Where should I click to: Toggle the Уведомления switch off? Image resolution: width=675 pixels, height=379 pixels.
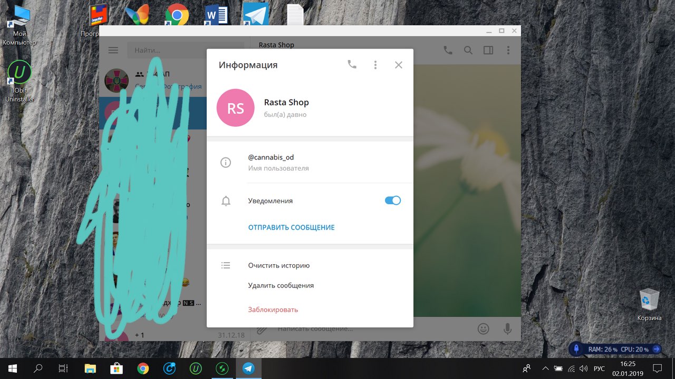(x=393, y=201)
